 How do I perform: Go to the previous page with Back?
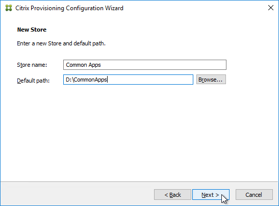[x=172, y=195]
